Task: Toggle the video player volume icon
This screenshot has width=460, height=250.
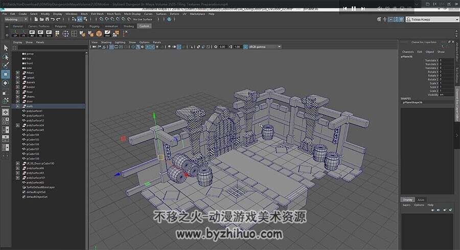Action: pyautogui.click(x=380, y=9)
